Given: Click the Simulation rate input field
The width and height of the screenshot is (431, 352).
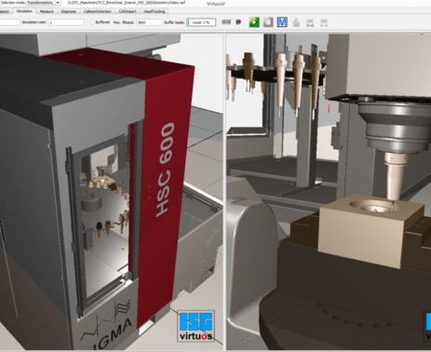Looking at the screenshot, I should coord(66,22).
